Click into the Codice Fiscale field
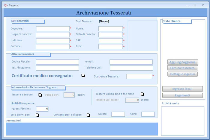This screenshot has height=140, width=210. coord(57,62)
